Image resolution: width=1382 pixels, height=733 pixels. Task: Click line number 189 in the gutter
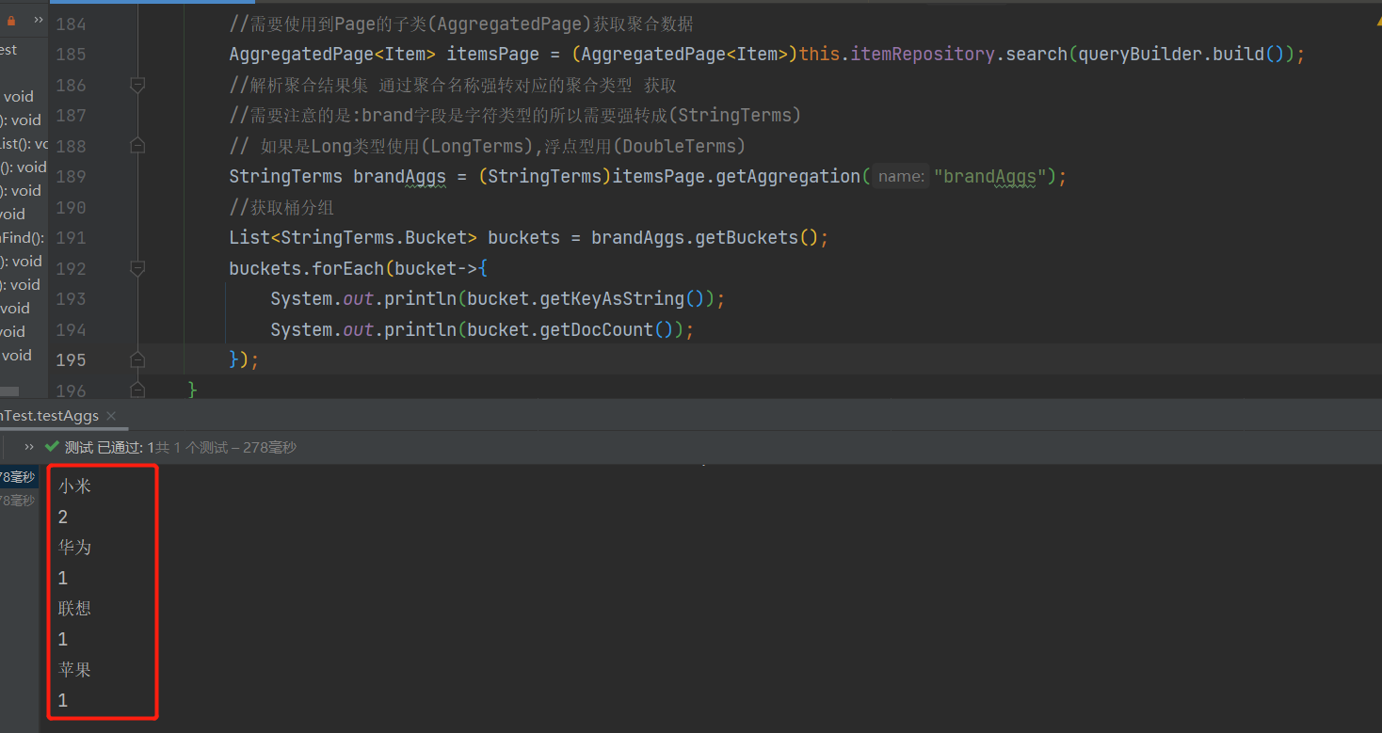click(71, 177)
